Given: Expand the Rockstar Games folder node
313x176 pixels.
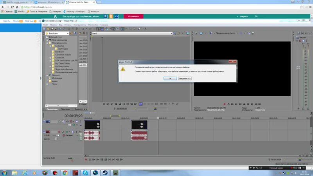Looking at the screenshot, I should point(50,66).
